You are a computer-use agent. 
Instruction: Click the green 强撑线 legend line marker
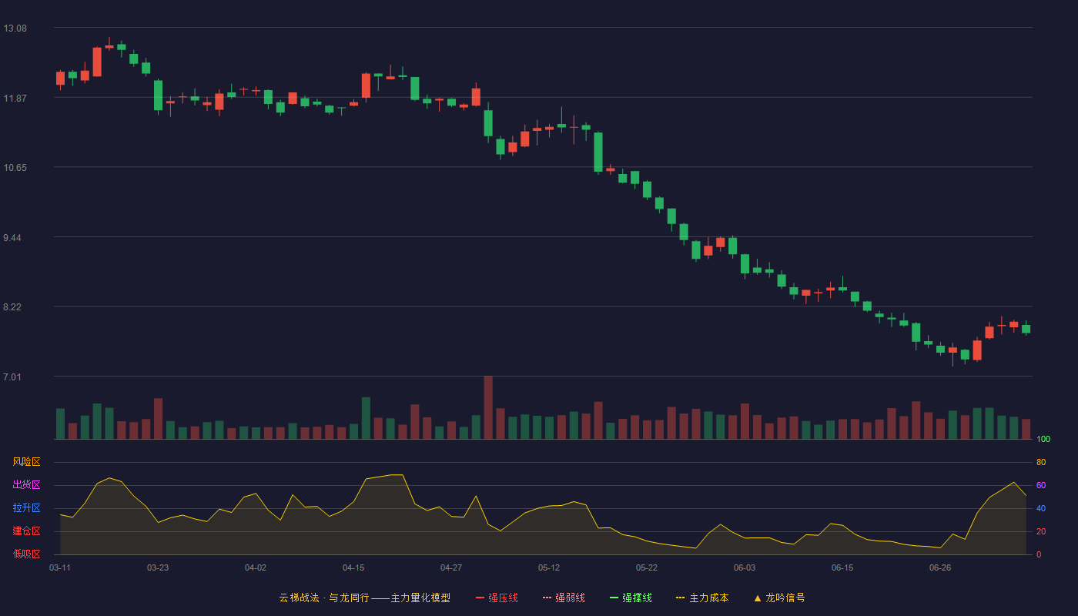[x=614, y=598]
